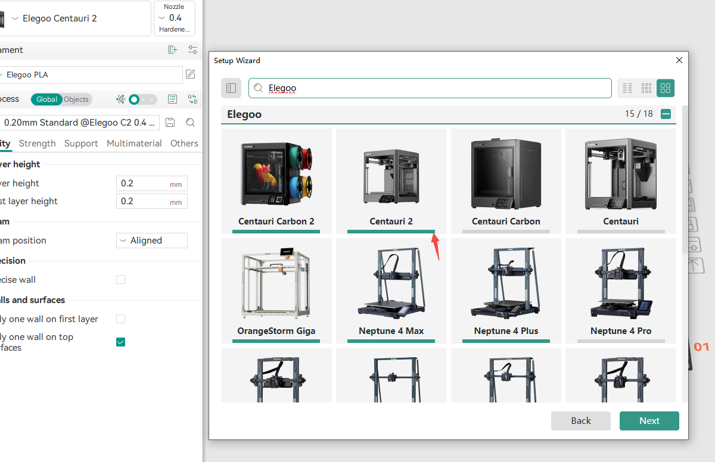Open the 0.20mm Standard process preset dropdown
The height and width of the screenshot is (462, 715).
pyautogui.click(x=80, y=123)
